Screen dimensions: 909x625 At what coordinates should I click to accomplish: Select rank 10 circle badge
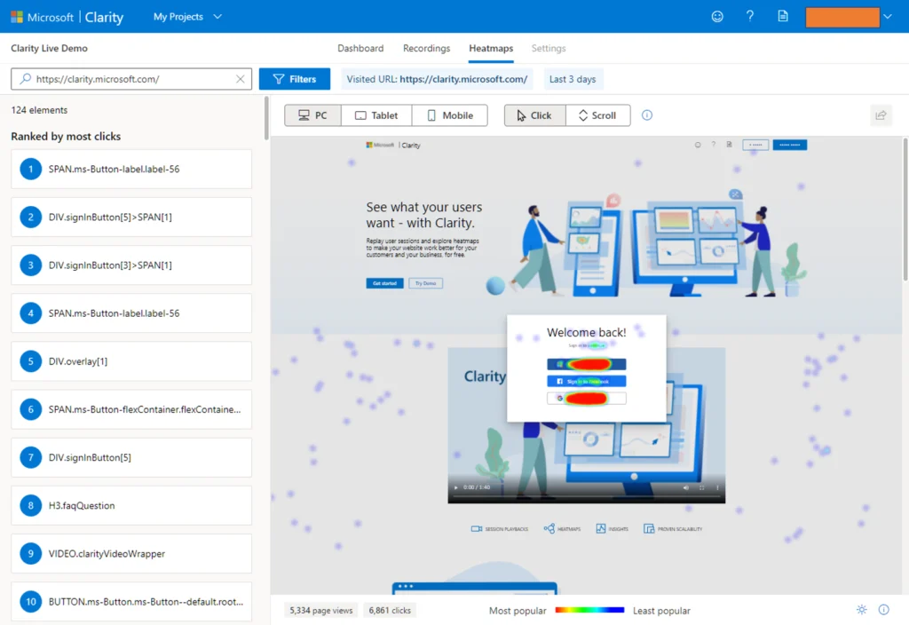pyautogui.click(x=31, y=602)
